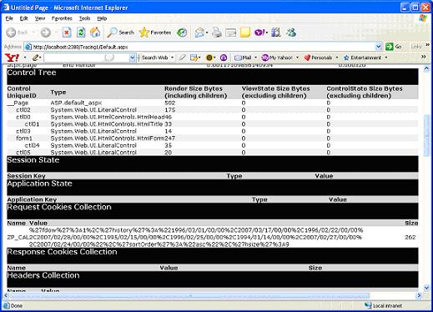This screenshot has height=312, width=433.
Task: Click the Print icon
Action: (x=217, y=33)
